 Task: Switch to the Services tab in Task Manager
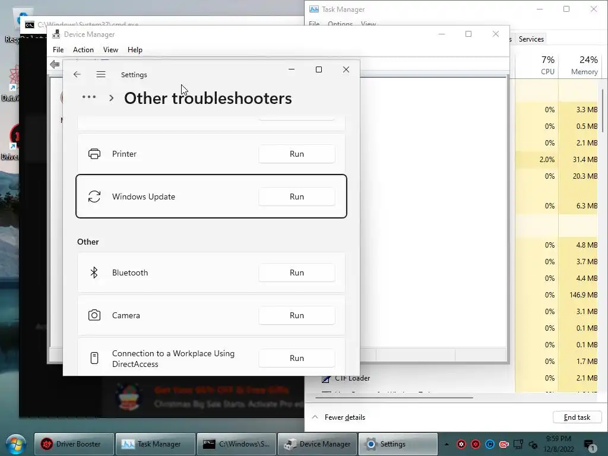click(531, 39)
